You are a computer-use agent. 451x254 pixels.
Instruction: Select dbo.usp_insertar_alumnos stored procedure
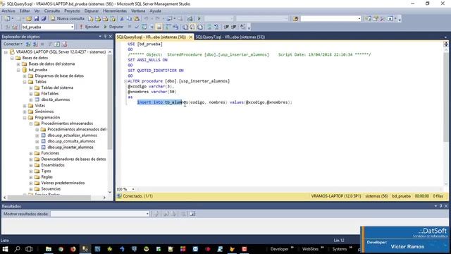[x=70, y=147]
